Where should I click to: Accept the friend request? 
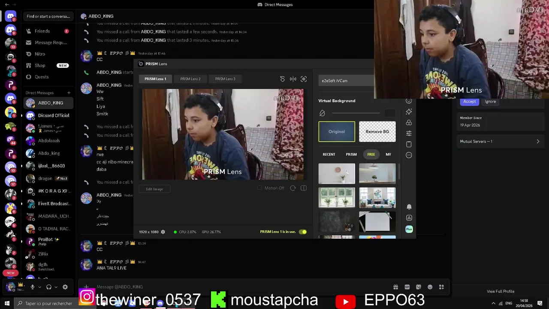pos(469,102)
